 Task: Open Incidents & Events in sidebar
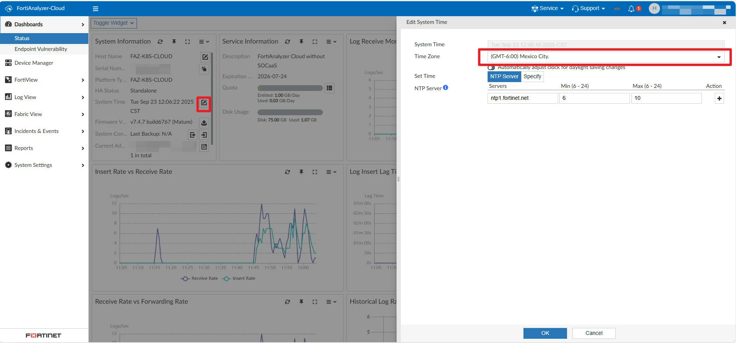[x=44, y=131]
